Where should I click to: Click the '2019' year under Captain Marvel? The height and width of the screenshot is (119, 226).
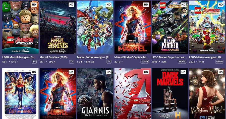pyautogui.click(x=117, y=62)
